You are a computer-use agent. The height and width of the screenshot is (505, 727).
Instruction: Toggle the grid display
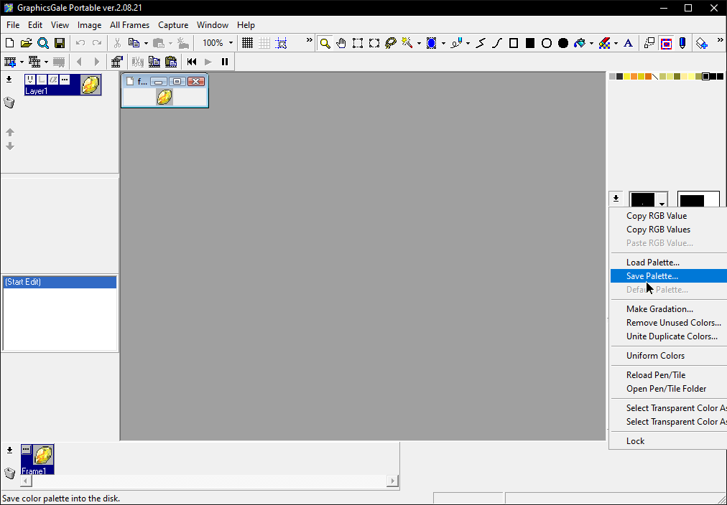click(246, 42)
